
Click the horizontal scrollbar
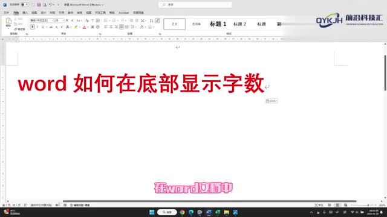point(210,201)
